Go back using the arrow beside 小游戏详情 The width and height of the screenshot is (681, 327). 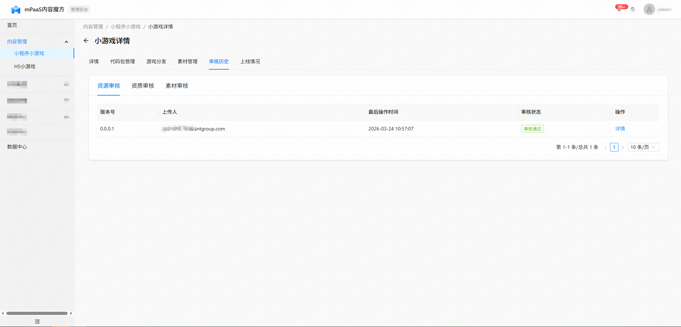tap(86, 41)
